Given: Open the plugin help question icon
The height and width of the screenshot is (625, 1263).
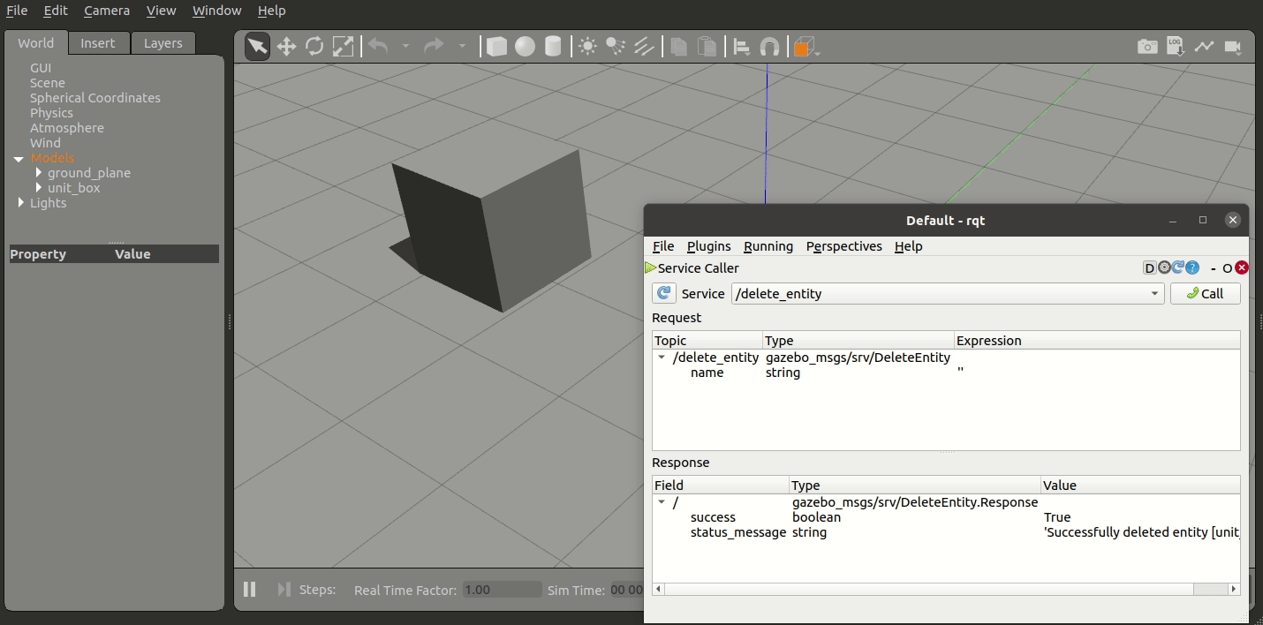Looking at the screenshot, I should click(x=1191, y=267).
